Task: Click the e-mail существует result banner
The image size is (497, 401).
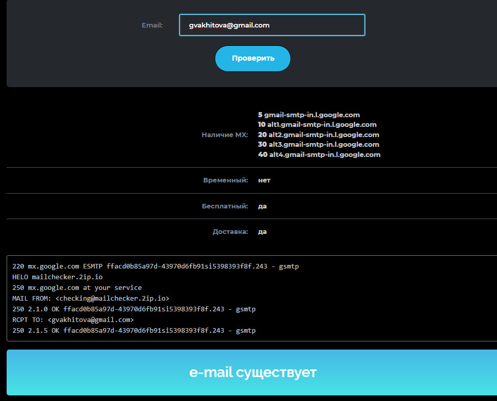Action: pos(252,372)
